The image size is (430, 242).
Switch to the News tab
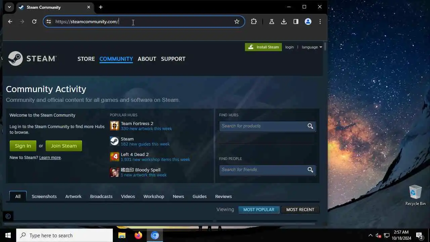(x=178, y=196)
